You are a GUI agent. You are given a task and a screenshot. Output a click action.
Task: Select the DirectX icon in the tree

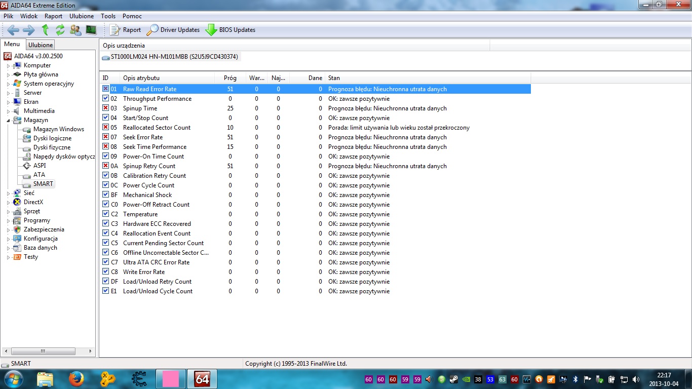[x=17, y=202]
